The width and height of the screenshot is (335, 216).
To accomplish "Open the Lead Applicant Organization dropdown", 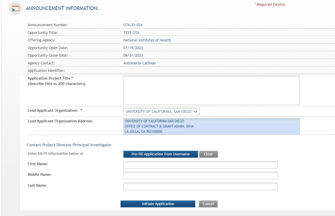I will click(161, 111).
